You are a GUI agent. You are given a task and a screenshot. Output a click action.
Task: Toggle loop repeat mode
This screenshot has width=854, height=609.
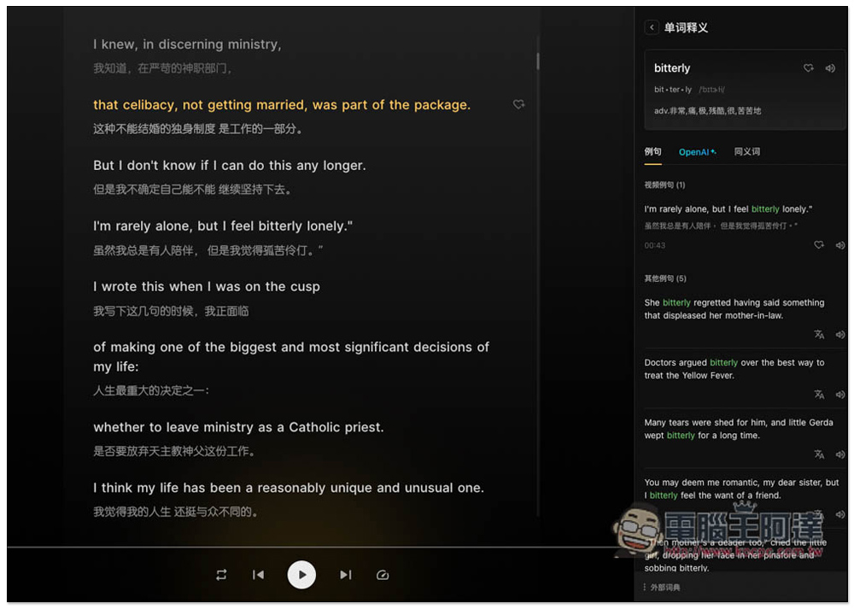(x=221, y=575)
